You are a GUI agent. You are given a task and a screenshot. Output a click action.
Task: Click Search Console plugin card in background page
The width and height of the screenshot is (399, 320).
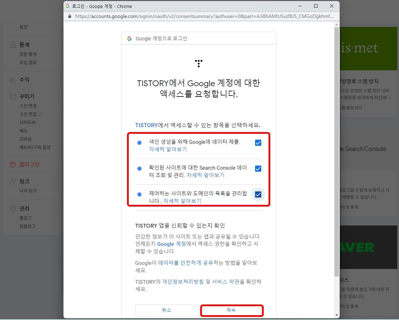tap(369, 171)
